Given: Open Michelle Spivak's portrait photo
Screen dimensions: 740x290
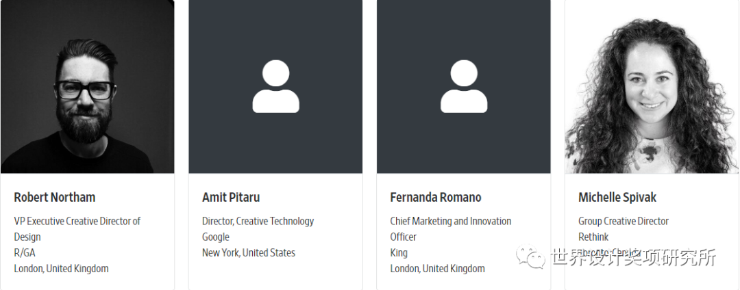Looking at the screenshot, I should [652, 87].
